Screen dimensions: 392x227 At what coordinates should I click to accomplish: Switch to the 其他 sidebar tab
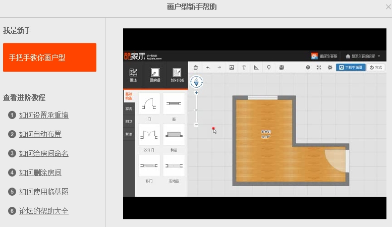coord(129,134)
